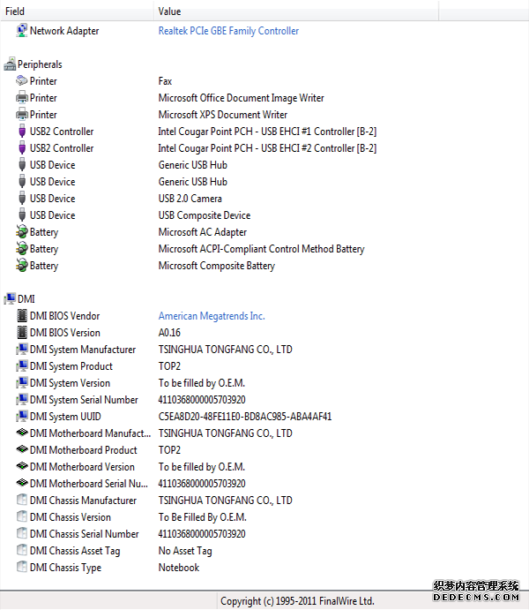Viewport: 529px width, 610px height.
Task: Click the Value column header
Action: (296, 11)
